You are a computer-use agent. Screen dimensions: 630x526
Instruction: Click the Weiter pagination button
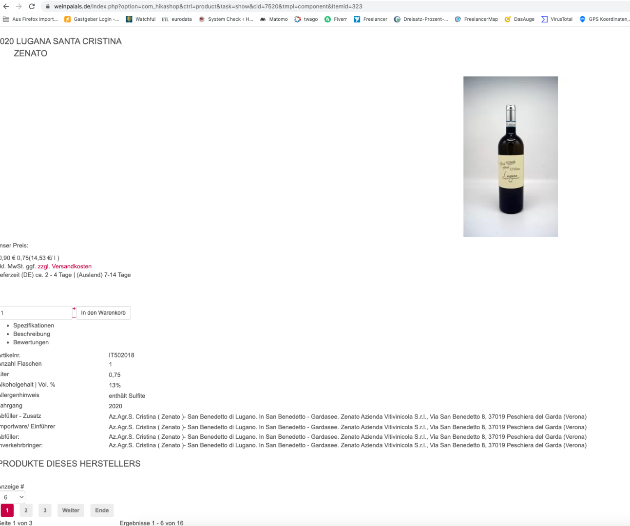(x=71, y=510)
